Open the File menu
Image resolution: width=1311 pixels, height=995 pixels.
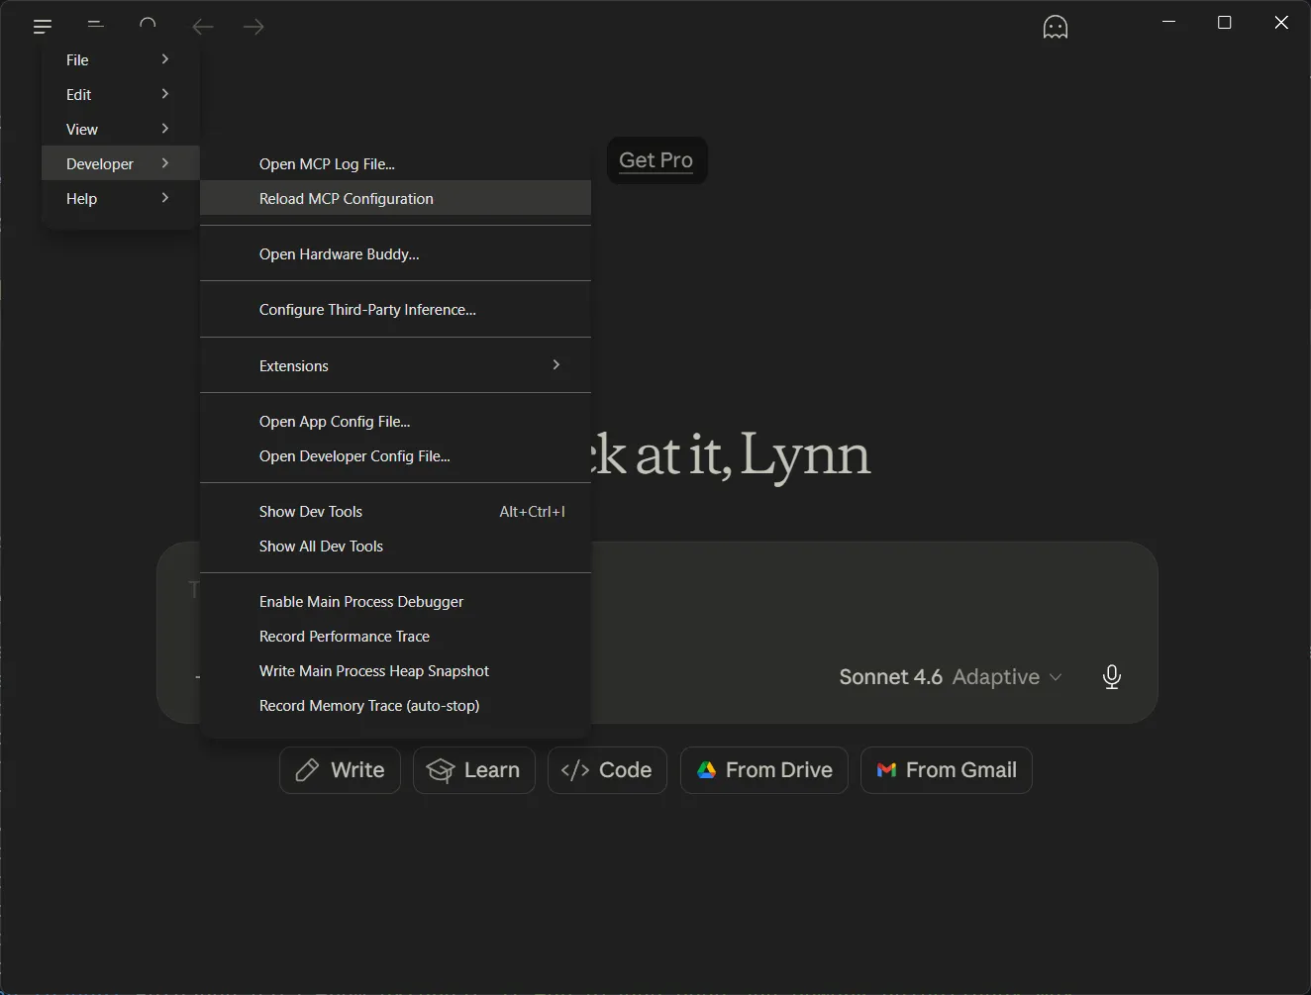coord(121,59)
